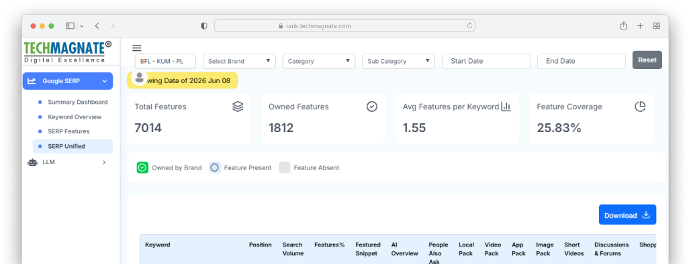Open Keyword Overview page
The height and width of the screenshot is (264, 691).
point(75,117)
